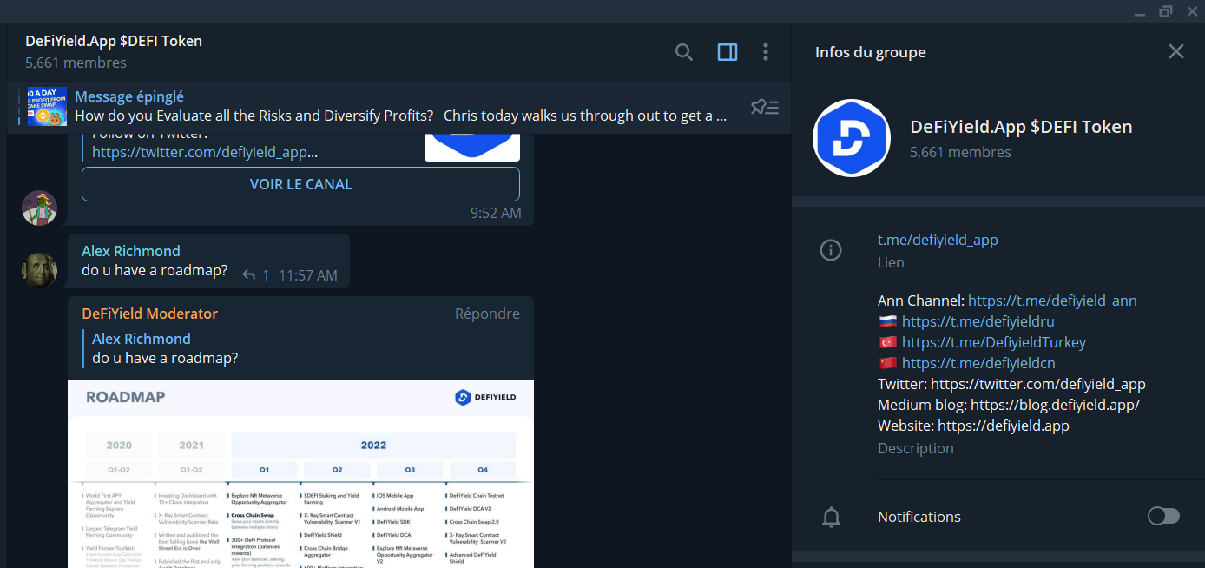This screenshot has width=1205, height=568.
Task: Click the quoted Alex Richmond reply preview
Action: (x=165, y=348)
